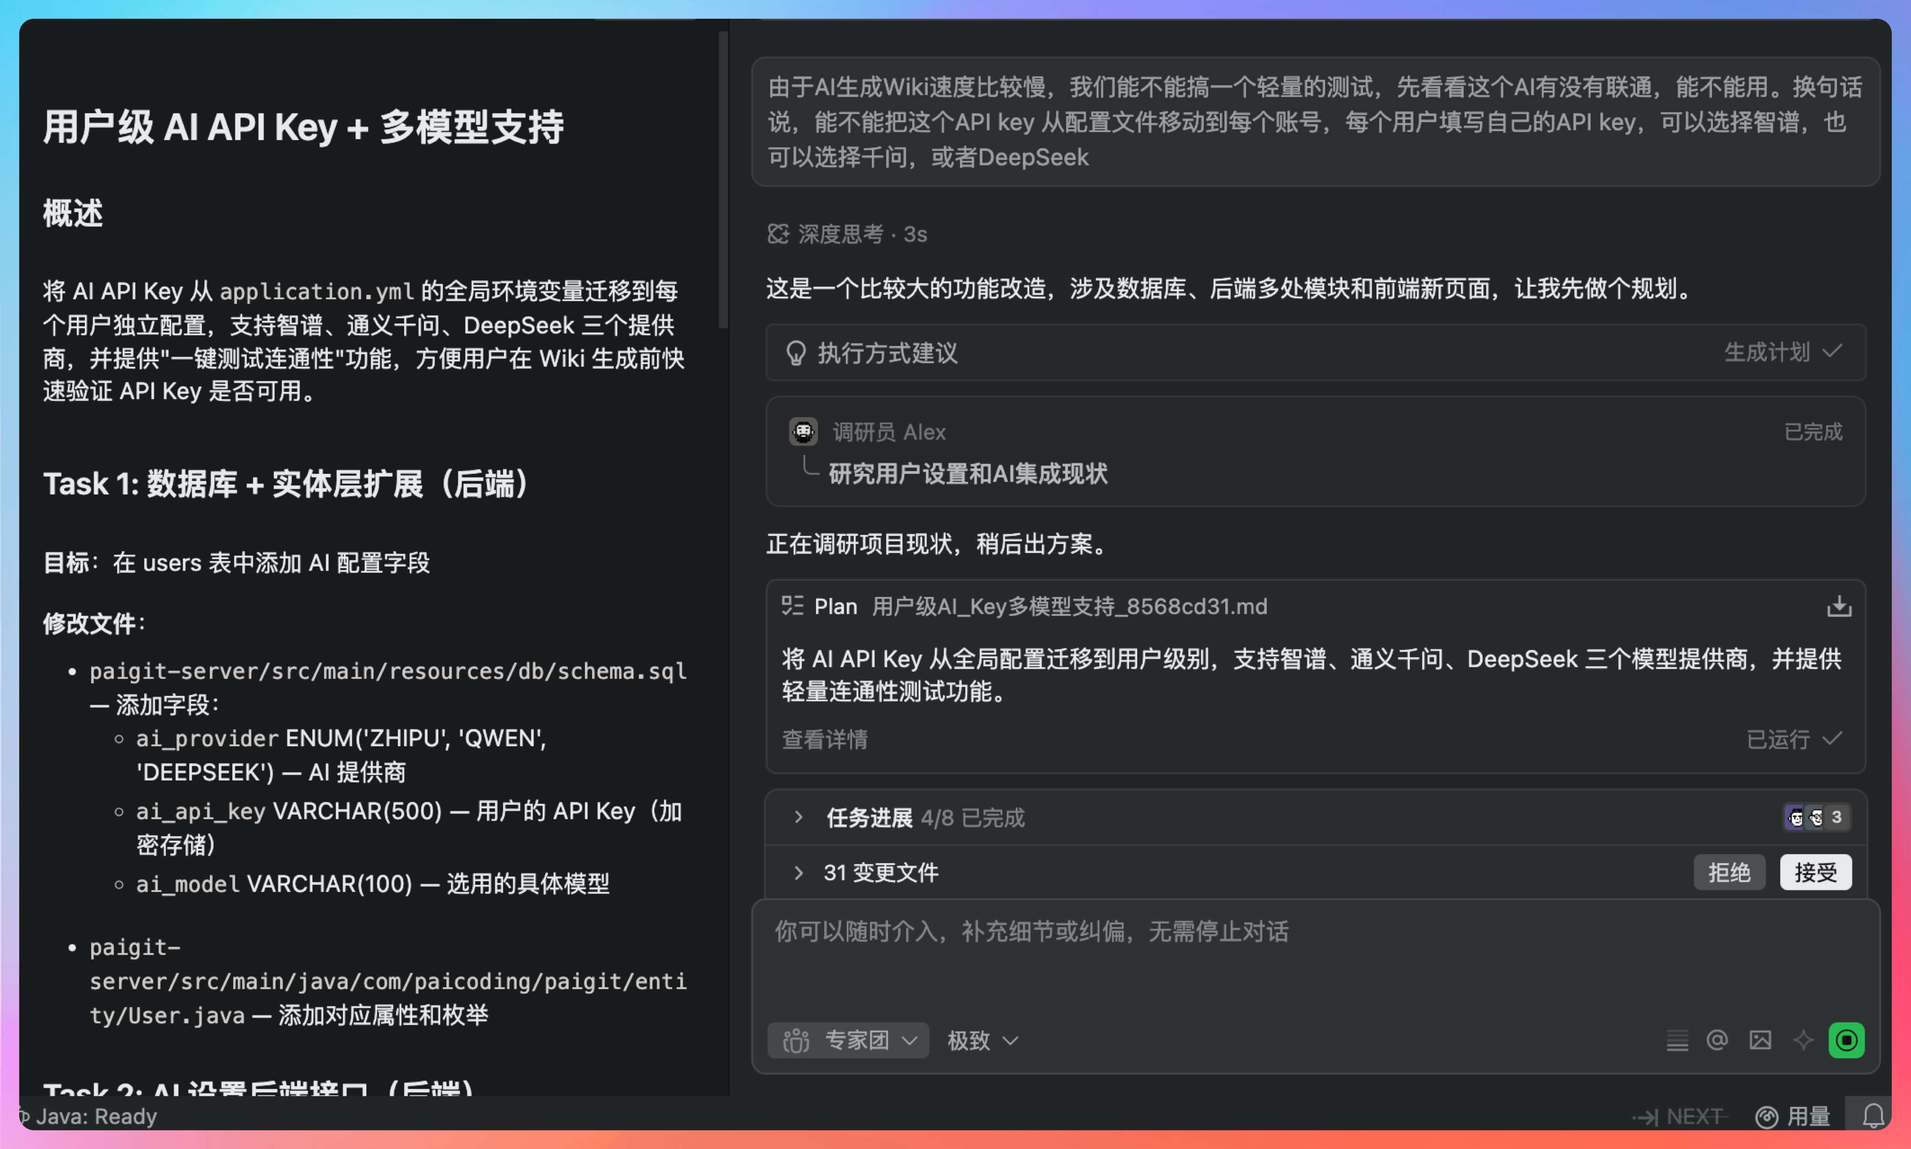Open the 查看详情 view details link
This screenshot has height=1149, width=1911.
(825, 739)
